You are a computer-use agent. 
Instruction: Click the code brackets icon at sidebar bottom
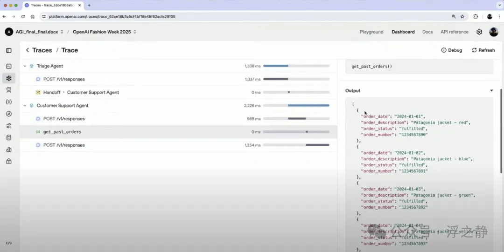click(x=9, y=243)
